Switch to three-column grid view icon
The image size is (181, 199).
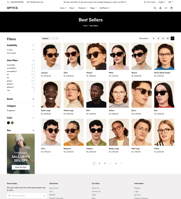point(168,38)
